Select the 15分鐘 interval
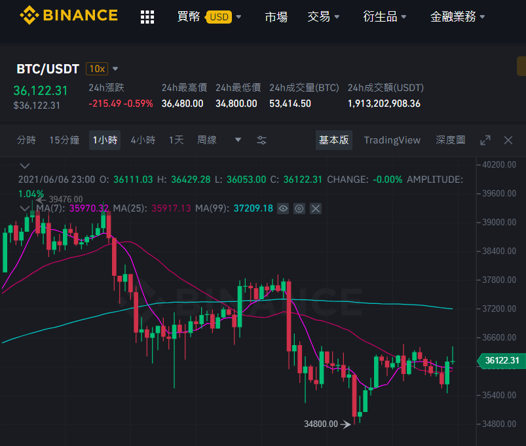Image resolution: width=526 pixels, height=446 pixels. point(64,140)
